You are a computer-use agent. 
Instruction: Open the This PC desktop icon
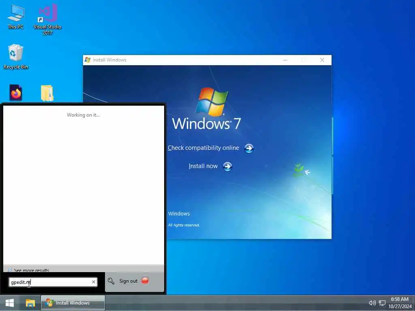pyautogui.click(x=16, y=16)
